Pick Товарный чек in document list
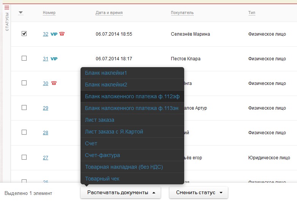 102,179
